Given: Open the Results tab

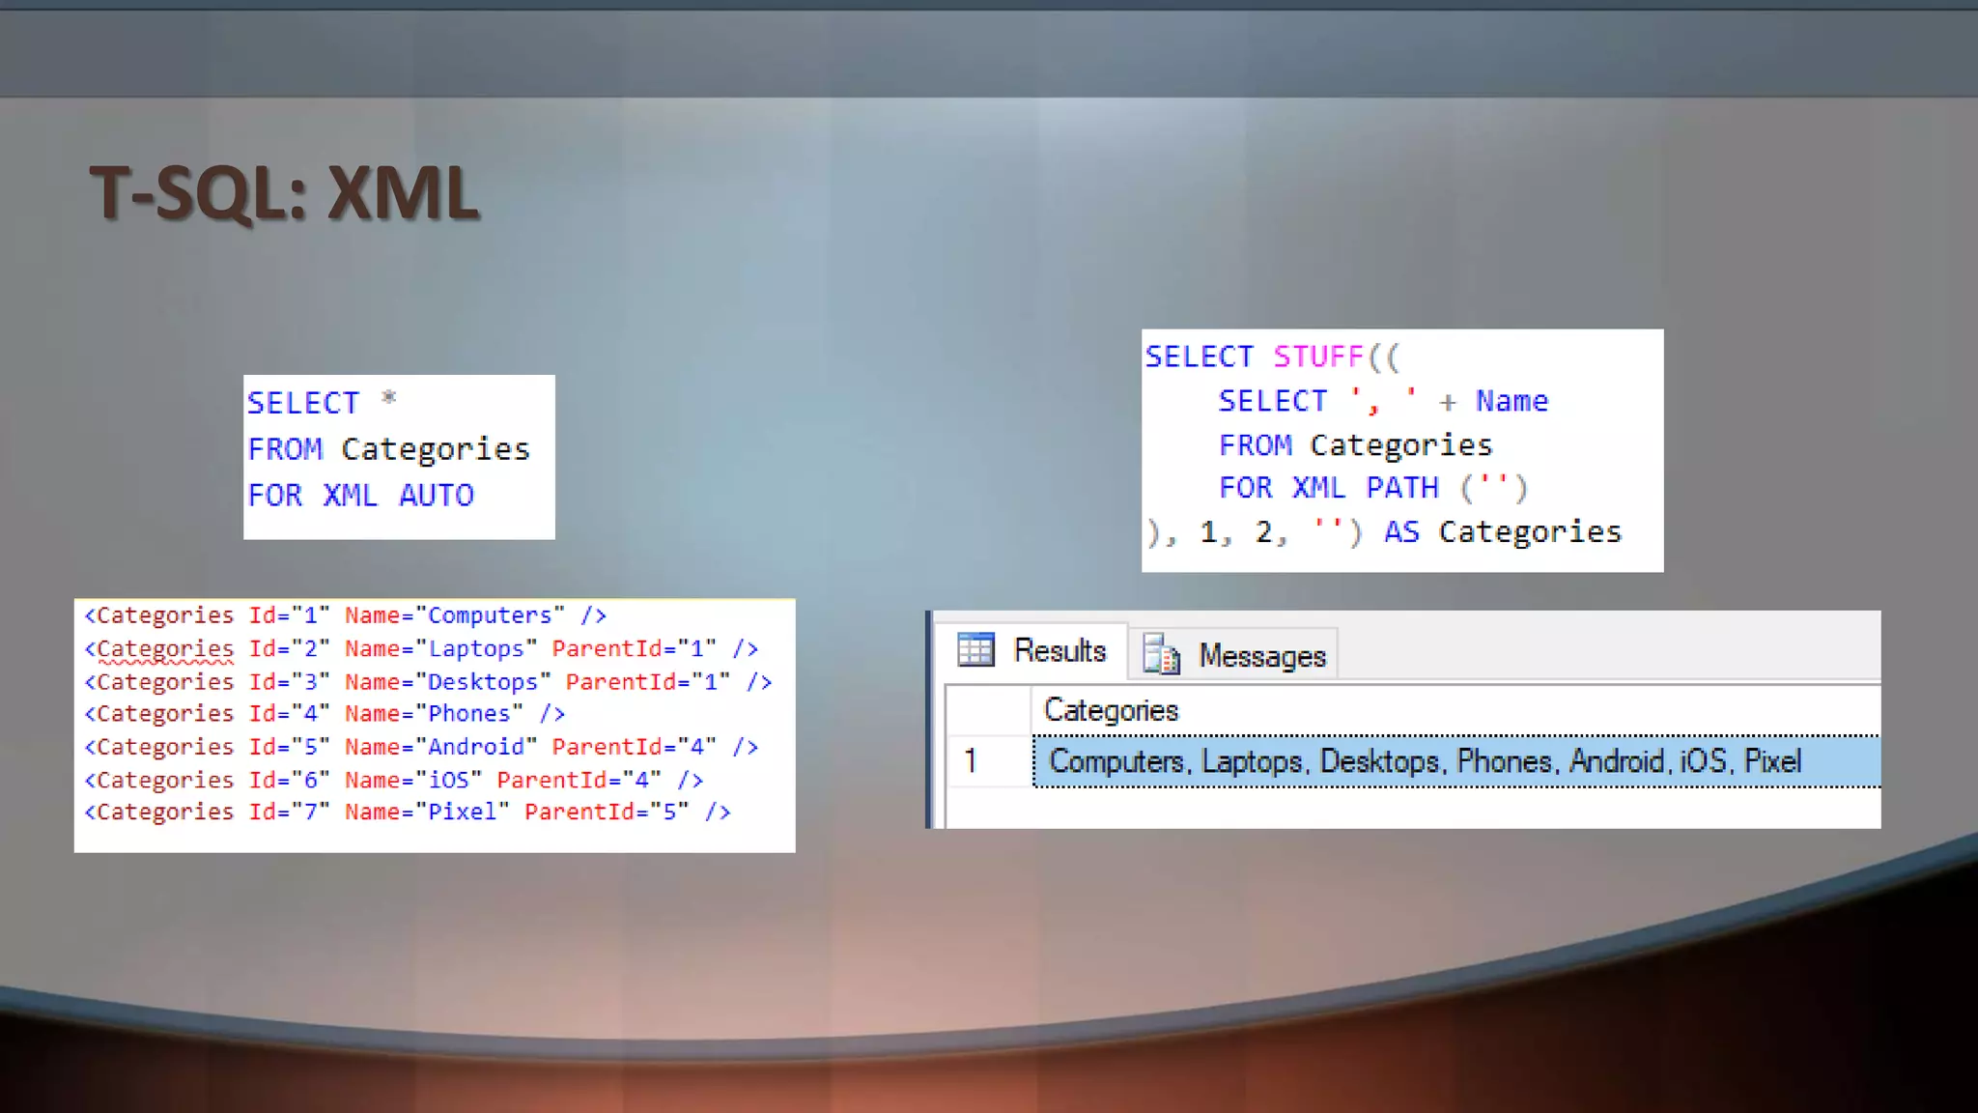Looking at the screenshot, I should click(1031, 651).
